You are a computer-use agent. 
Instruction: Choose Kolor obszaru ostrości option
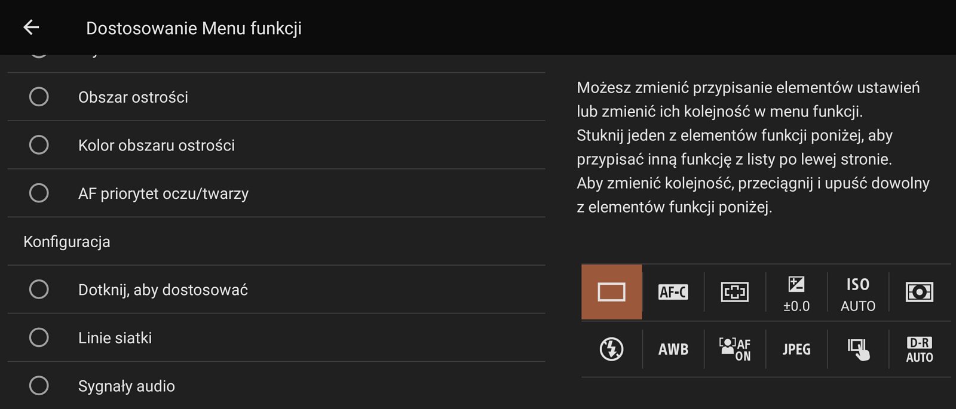pos(277,145)
